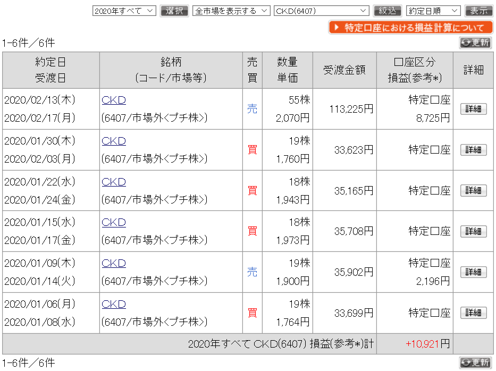Screen dimensions: 496x371
Task: Click the 2020/02/13(木) trade date
Action: click(40, 100)
